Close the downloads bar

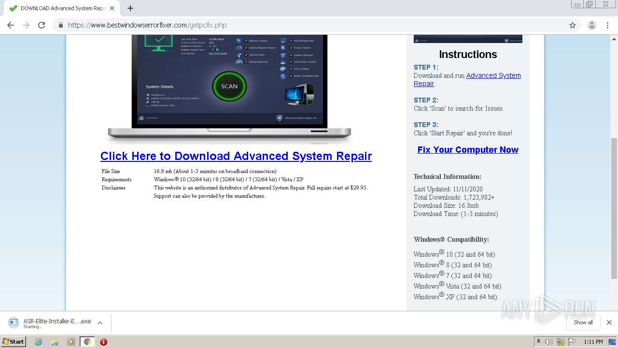click(609, 322)
